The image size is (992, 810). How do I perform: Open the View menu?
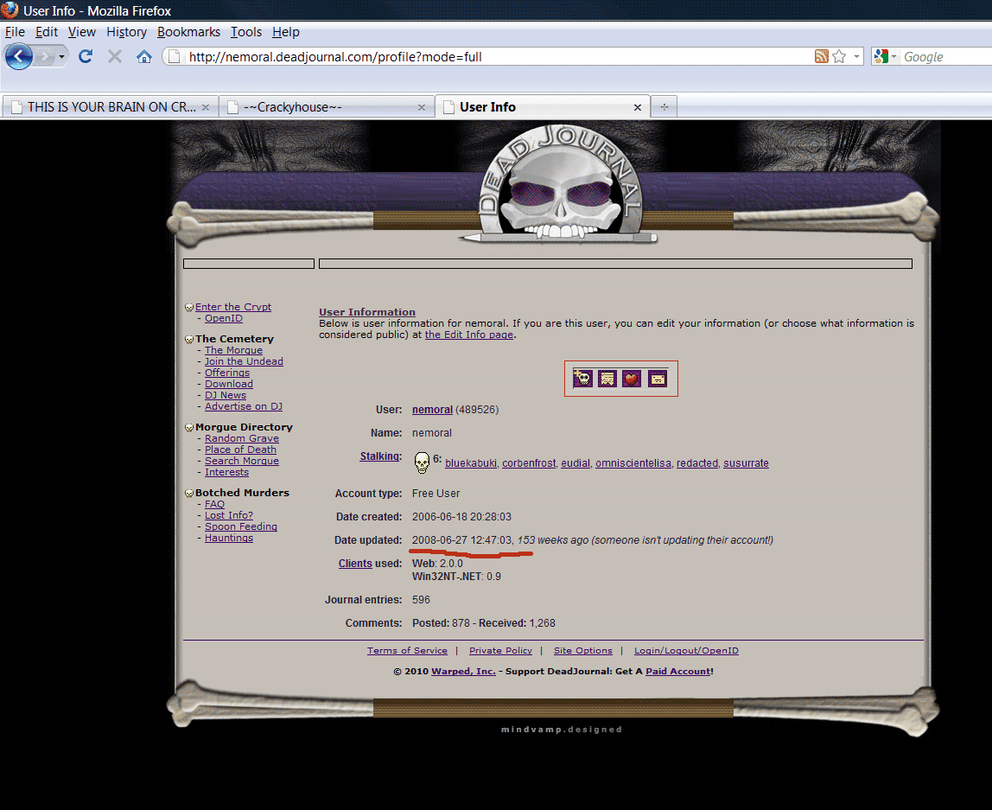tap(82, 32)
